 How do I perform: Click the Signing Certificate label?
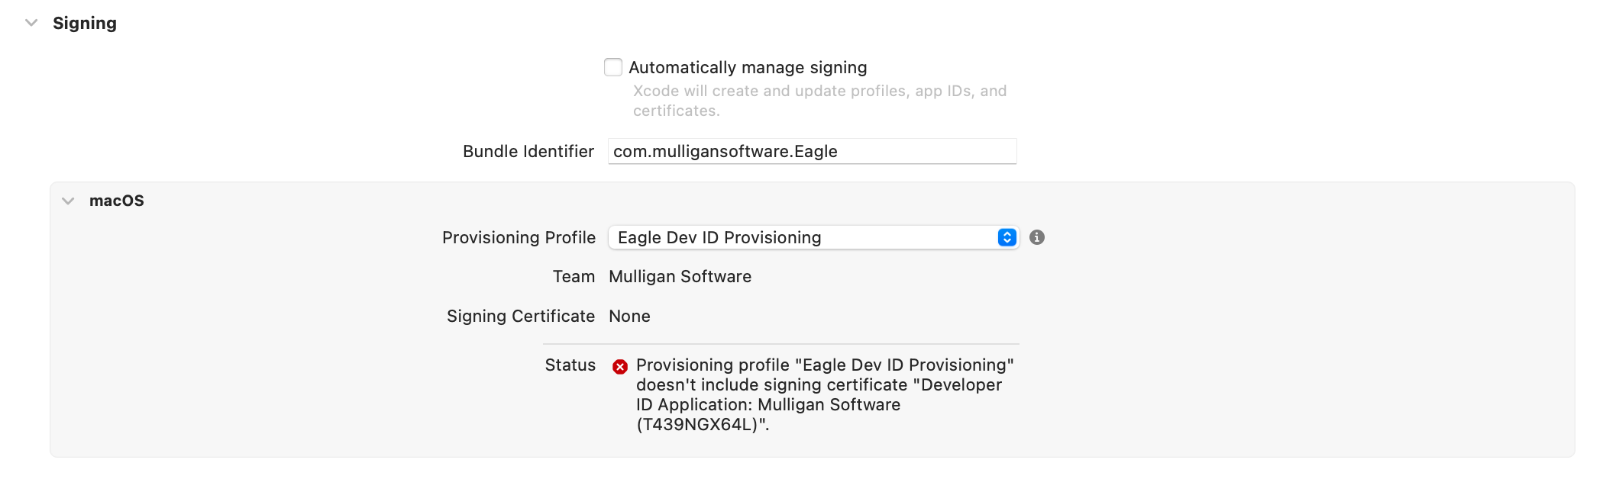[521, 316]
